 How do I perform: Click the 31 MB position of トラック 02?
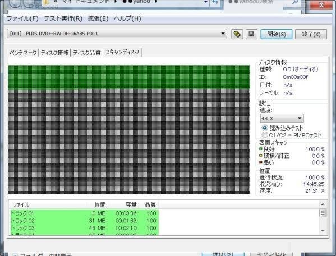98,221
